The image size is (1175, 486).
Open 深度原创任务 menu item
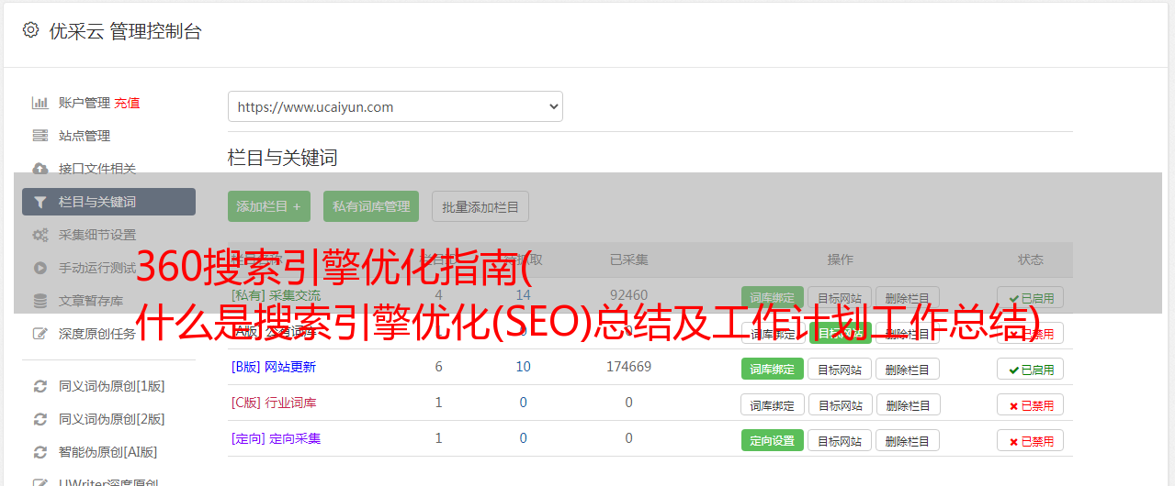(97, 334)
